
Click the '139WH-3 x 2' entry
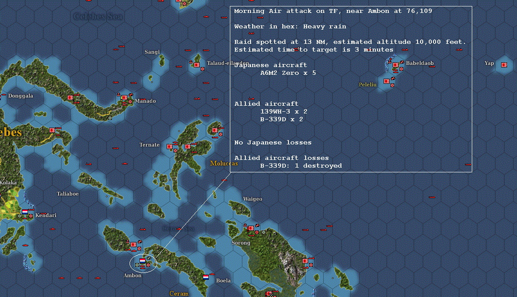[284, 111]
